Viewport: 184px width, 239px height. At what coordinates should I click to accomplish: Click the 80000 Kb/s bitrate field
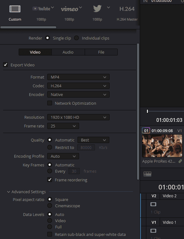(x=86, y=148)
